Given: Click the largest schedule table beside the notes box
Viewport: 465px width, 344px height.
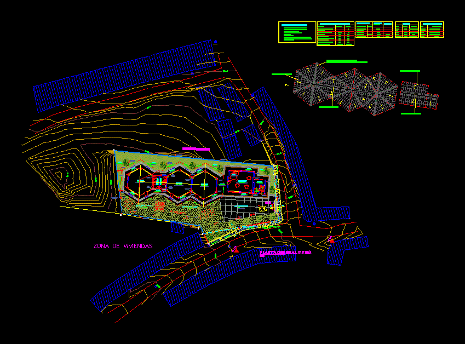Looking at the screenshot, I should [335, 33].
